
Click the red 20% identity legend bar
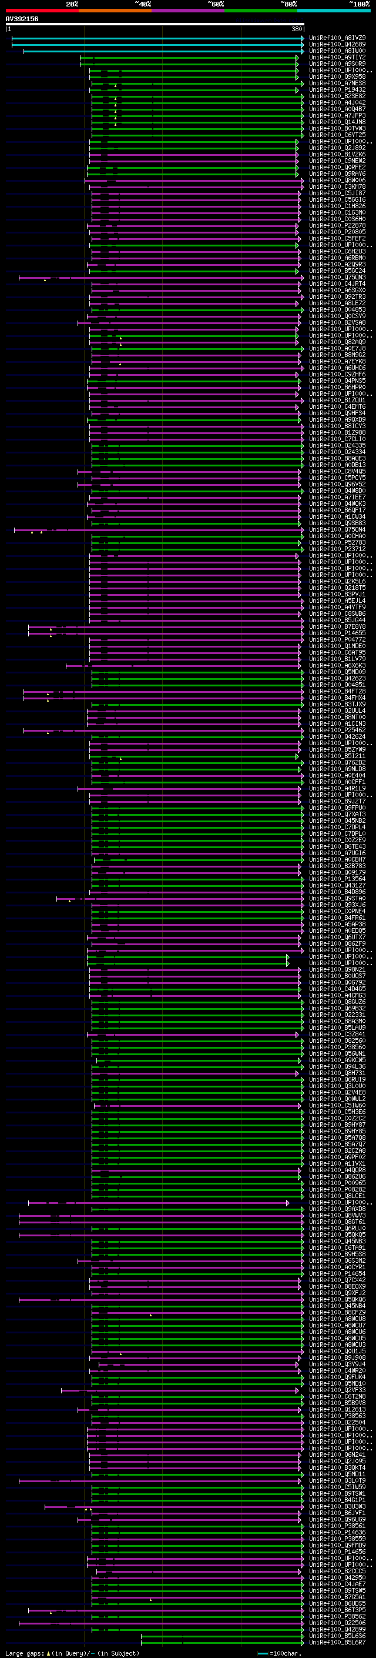[42, 11]
